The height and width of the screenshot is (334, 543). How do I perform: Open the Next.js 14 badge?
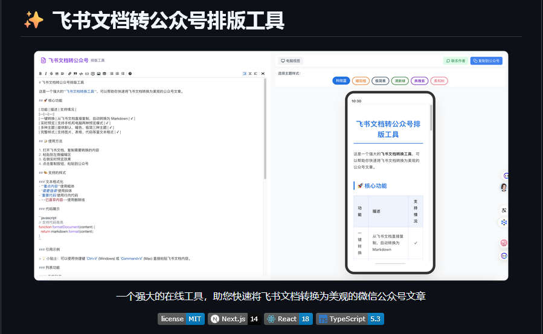(x=234, y=319)
